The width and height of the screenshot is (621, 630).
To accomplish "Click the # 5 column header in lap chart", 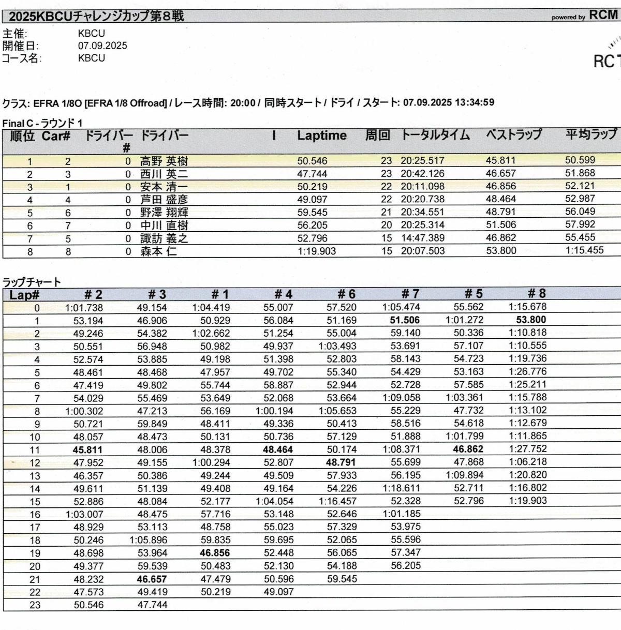I will pos(474,294).
